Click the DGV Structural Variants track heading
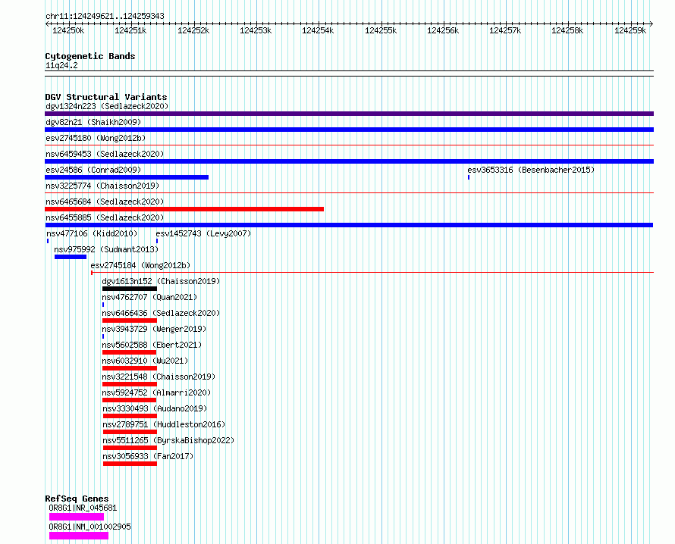This screenshot has height=544, width=675. coord(106,97)
